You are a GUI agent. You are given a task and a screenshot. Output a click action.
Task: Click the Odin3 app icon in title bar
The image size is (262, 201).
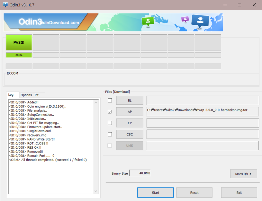point(5,5)
